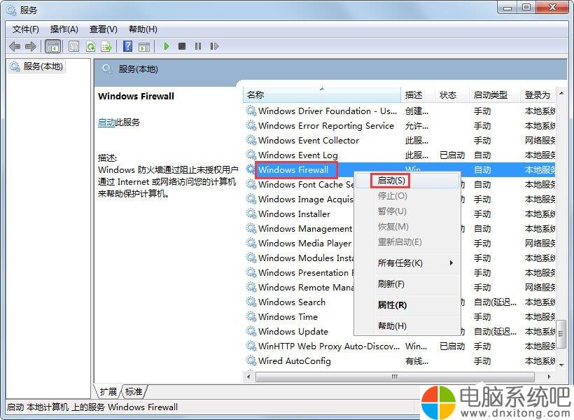The image size is (574, 420).
Task: Click the Restart Service toolbar icon
Action: 214,46
